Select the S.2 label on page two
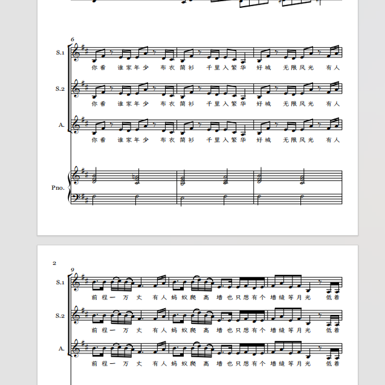385x385 pixels. [x=60, y=315]
